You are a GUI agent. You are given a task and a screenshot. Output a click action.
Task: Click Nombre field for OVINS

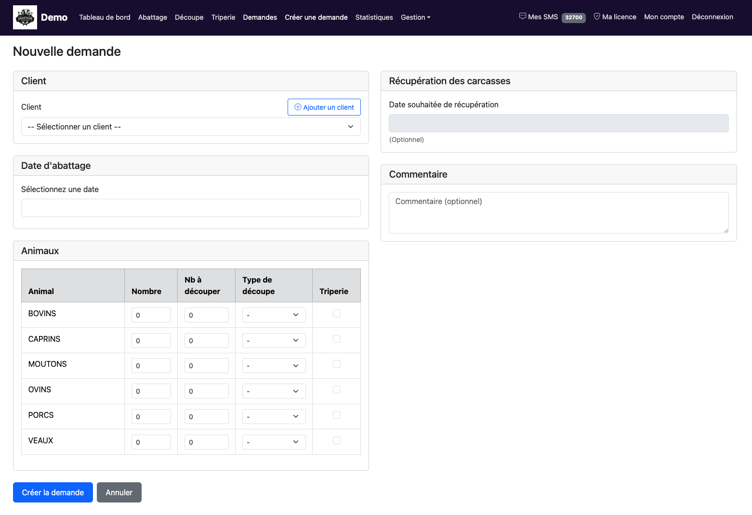151,391
